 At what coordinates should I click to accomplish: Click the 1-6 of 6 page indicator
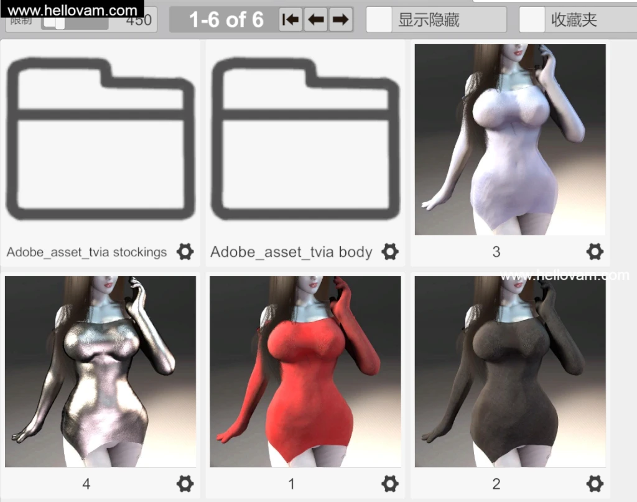[224, 19]
